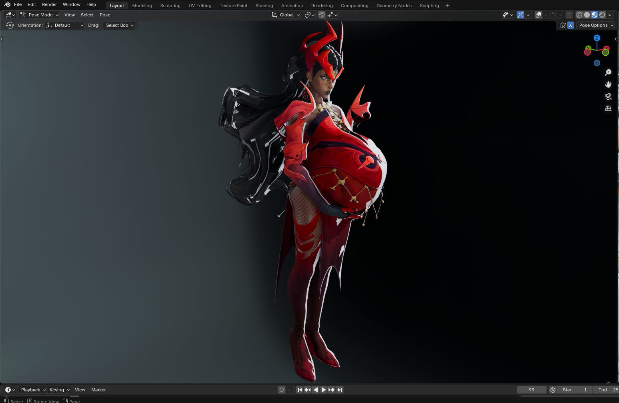Open the transform pivot point menu
The width and height of the screenshot is (619, 403).
click(309, 15)
